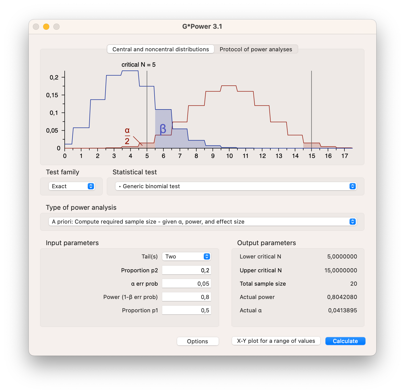Select the Actual α value 0,0413895

342,310
